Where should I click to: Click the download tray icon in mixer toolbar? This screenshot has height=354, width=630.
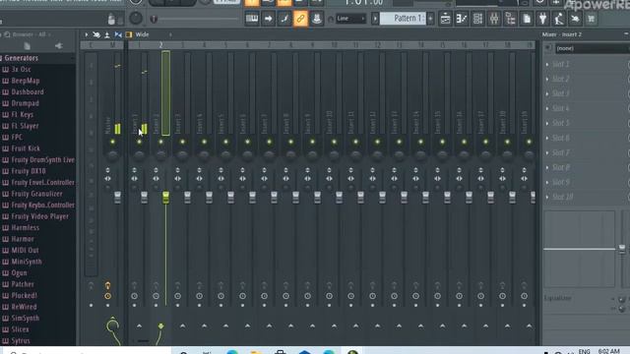[107, 35]
